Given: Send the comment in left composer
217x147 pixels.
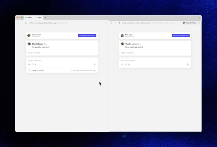Looking at the screenshot, I should click(x=95, y=64).
